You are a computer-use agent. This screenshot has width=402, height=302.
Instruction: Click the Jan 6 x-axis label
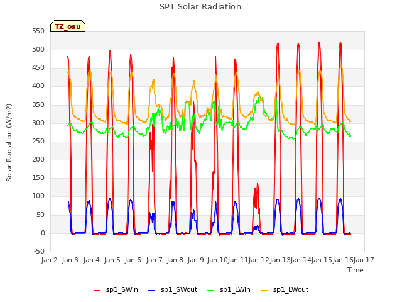[133, 260]
